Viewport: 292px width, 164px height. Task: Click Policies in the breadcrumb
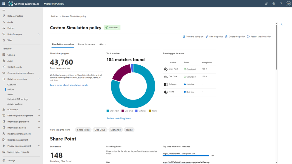click(55, 16)
